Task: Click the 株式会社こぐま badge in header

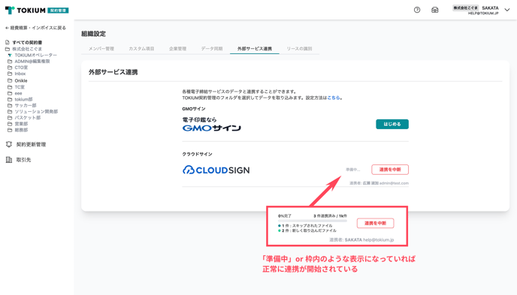Action: point(465,8)
